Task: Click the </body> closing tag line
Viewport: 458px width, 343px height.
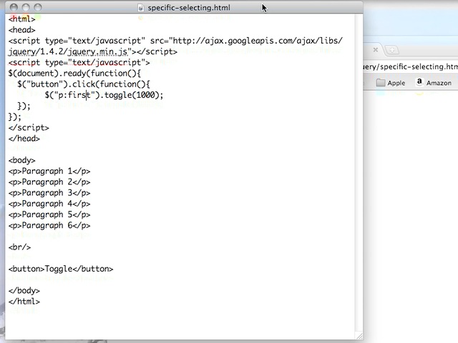Action: click(24, 291)
